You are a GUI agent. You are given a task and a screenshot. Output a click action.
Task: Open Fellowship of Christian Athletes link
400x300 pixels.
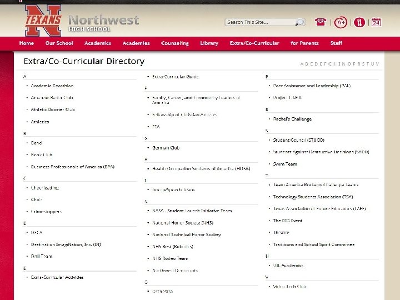[184, 115]
